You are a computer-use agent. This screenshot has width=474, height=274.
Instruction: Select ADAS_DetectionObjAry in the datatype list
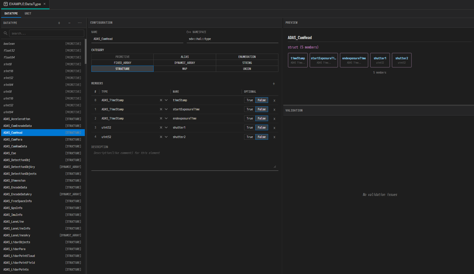click(x=43, y=167)
